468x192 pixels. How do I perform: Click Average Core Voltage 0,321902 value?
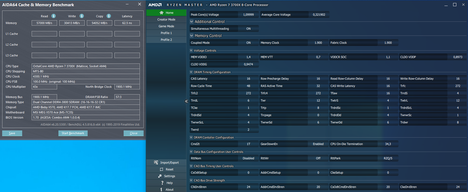coord(318,15)
